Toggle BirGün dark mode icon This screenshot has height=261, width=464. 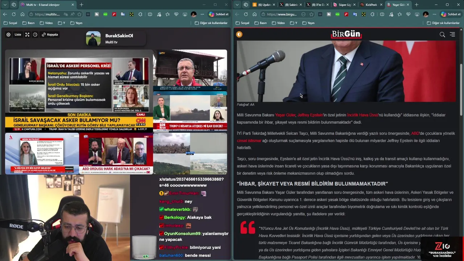(239, 34)
